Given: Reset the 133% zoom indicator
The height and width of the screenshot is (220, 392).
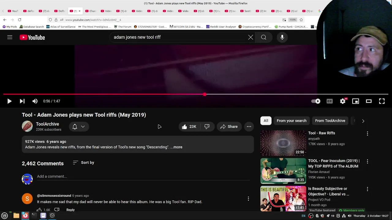Looking at the screenshot, I should click(x=293, y=20).
